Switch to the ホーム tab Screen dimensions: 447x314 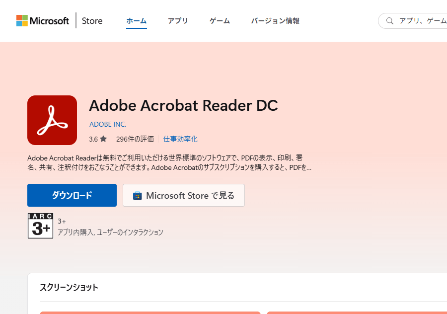pyautogui.click(x=136, y=21)
